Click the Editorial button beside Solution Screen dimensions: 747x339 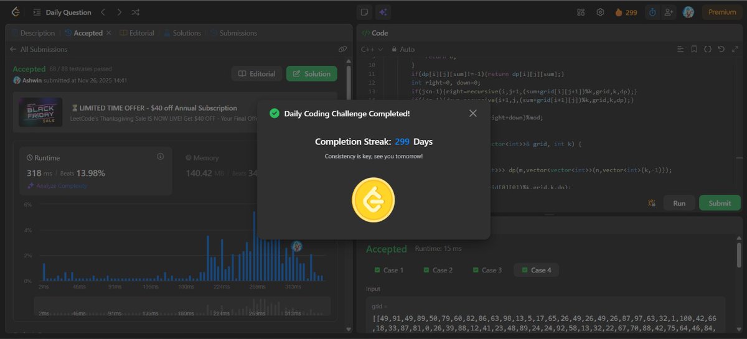tap(256, 73)
